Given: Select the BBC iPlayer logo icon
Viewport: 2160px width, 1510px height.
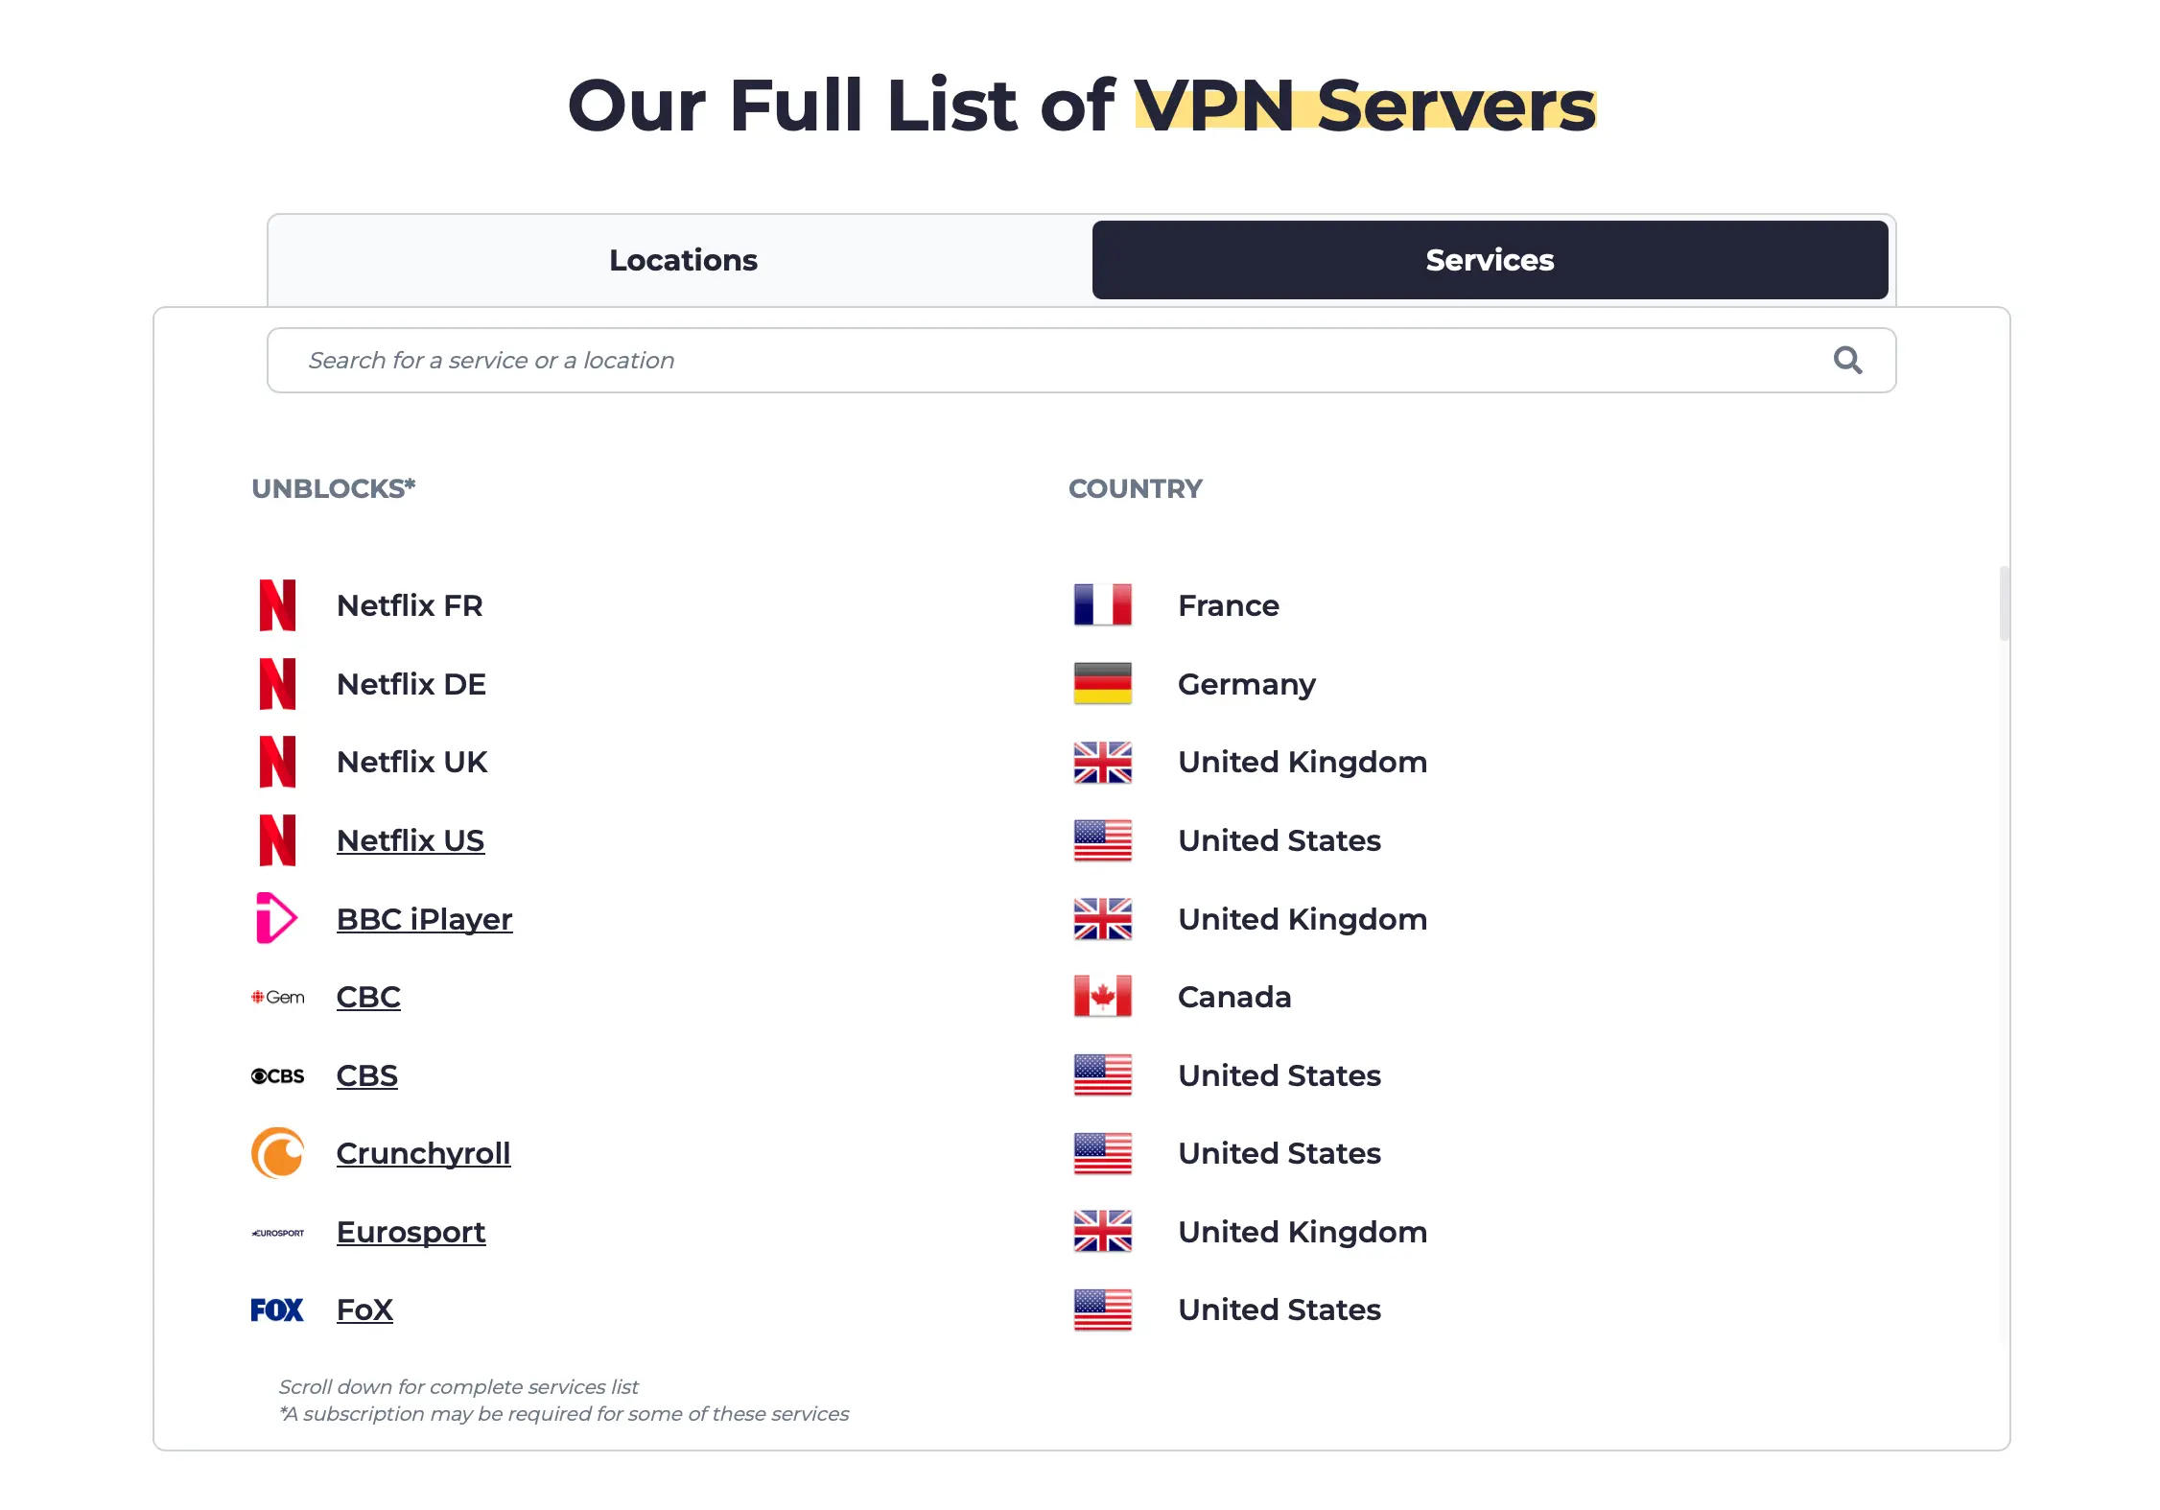Looking at the screenshot, I should (276, 918).
